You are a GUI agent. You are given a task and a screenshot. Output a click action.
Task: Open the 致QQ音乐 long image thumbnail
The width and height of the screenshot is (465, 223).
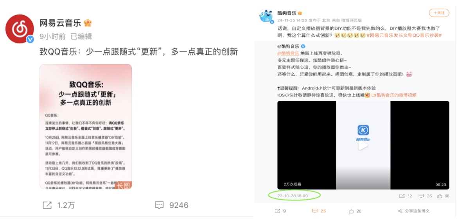point(86,127)
